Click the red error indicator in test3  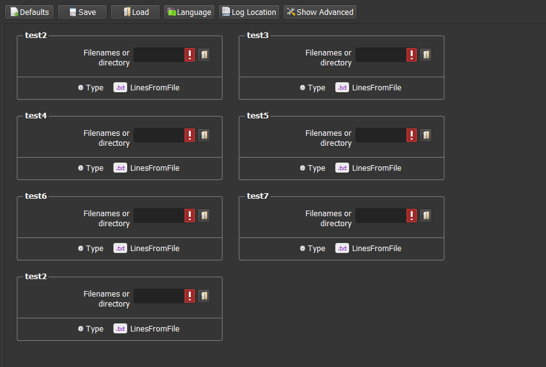point(412,55)
